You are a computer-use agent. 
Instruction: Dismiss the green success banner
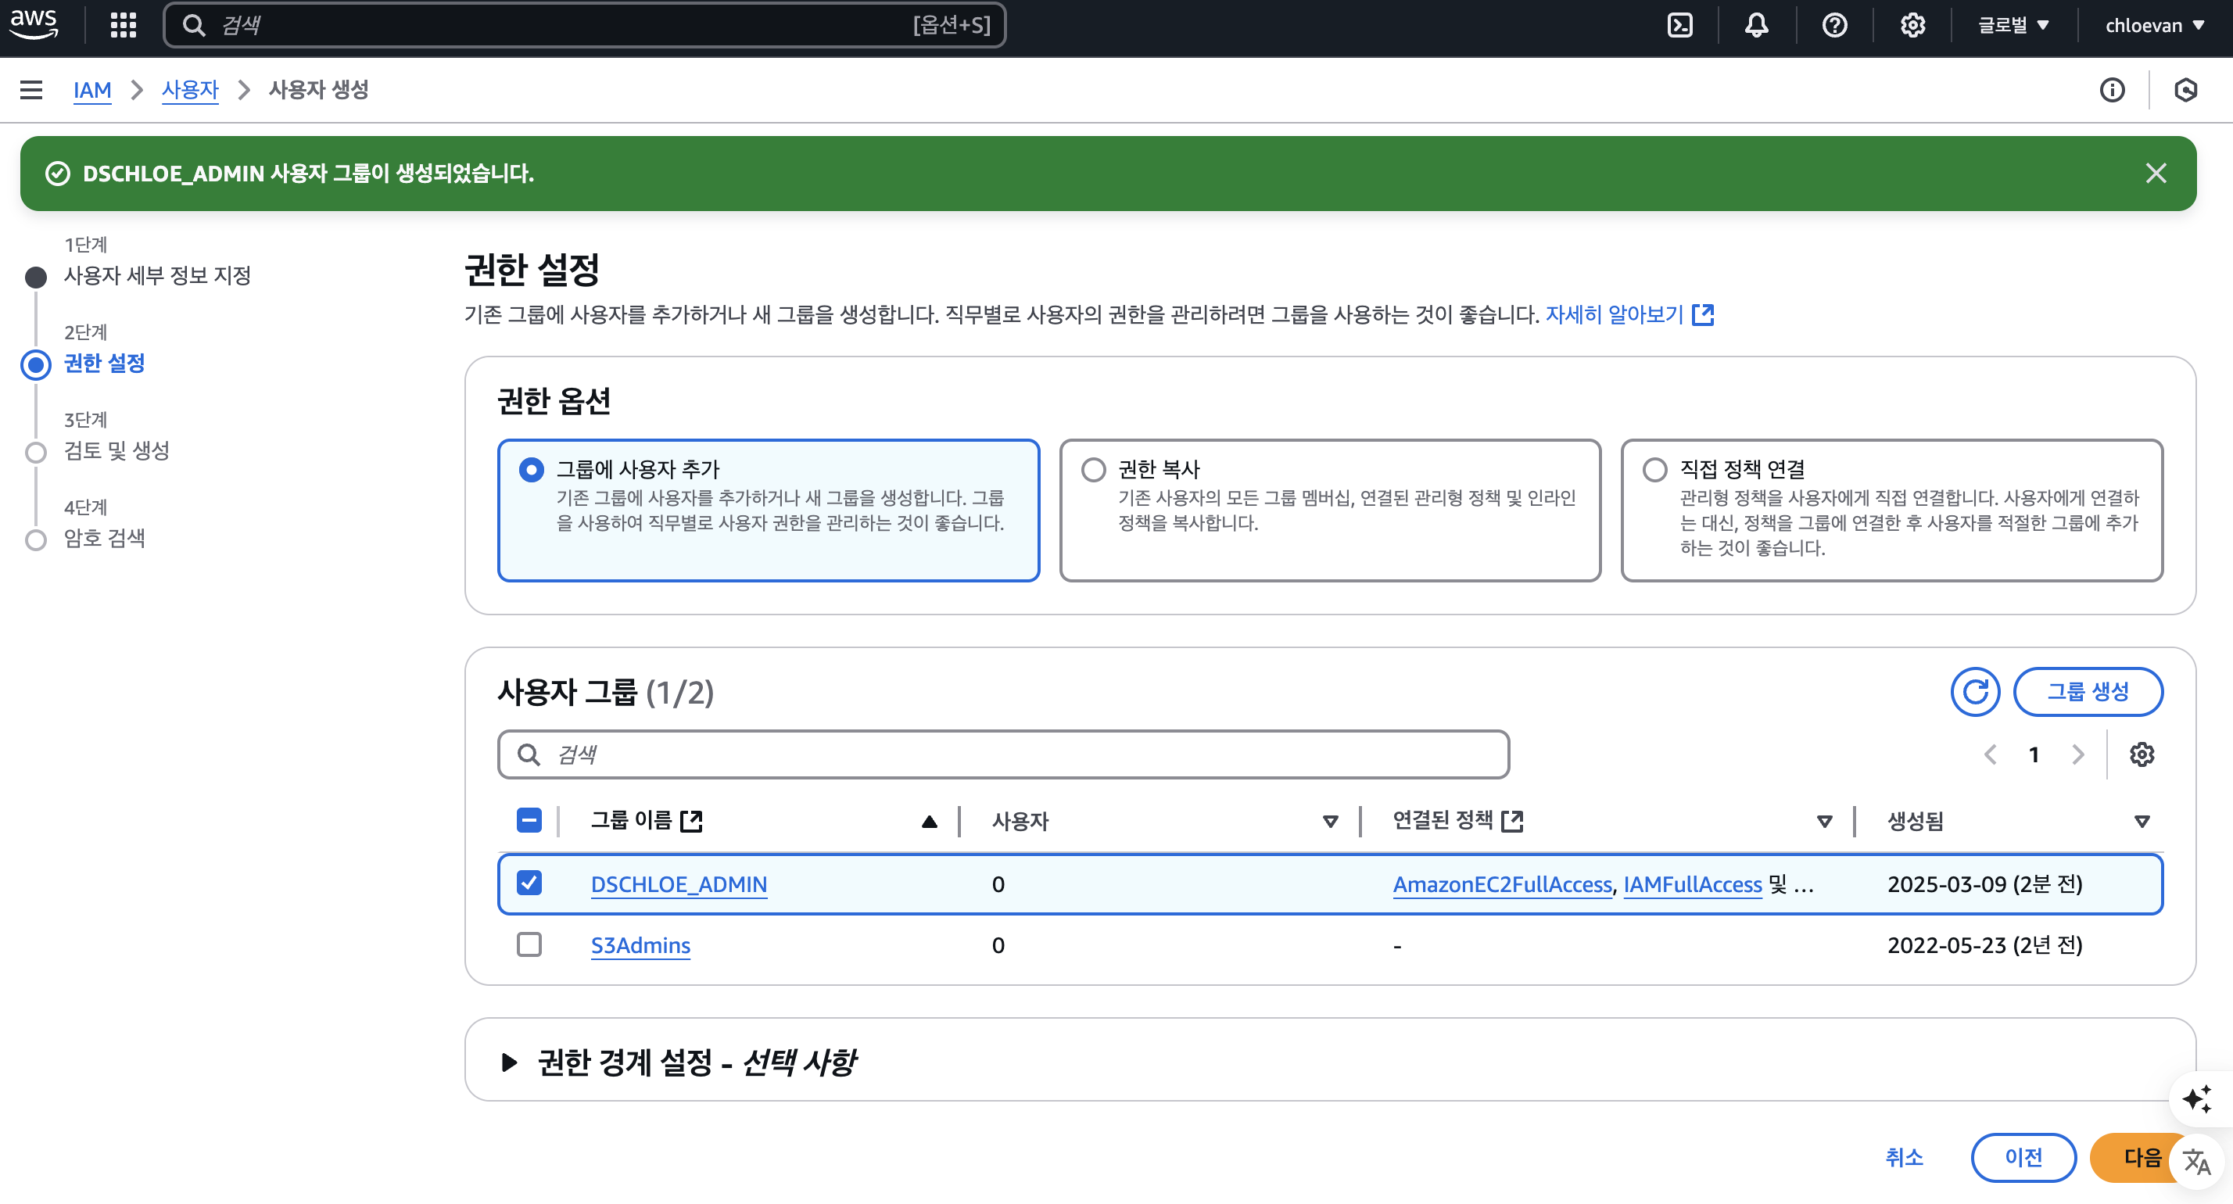pos(2156,174)
